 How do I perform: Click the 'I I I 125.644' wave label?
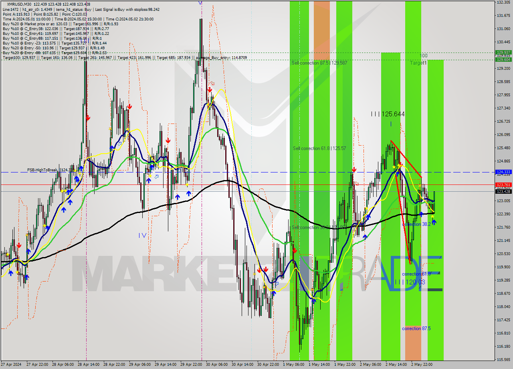[388, 114]
